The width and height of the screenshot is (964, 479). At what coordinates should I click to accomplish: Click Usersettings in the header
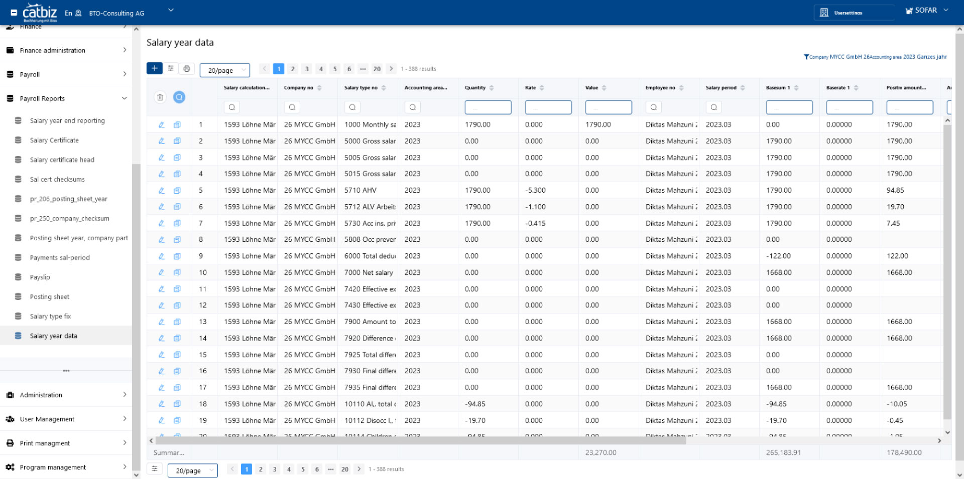click(848, 13)
